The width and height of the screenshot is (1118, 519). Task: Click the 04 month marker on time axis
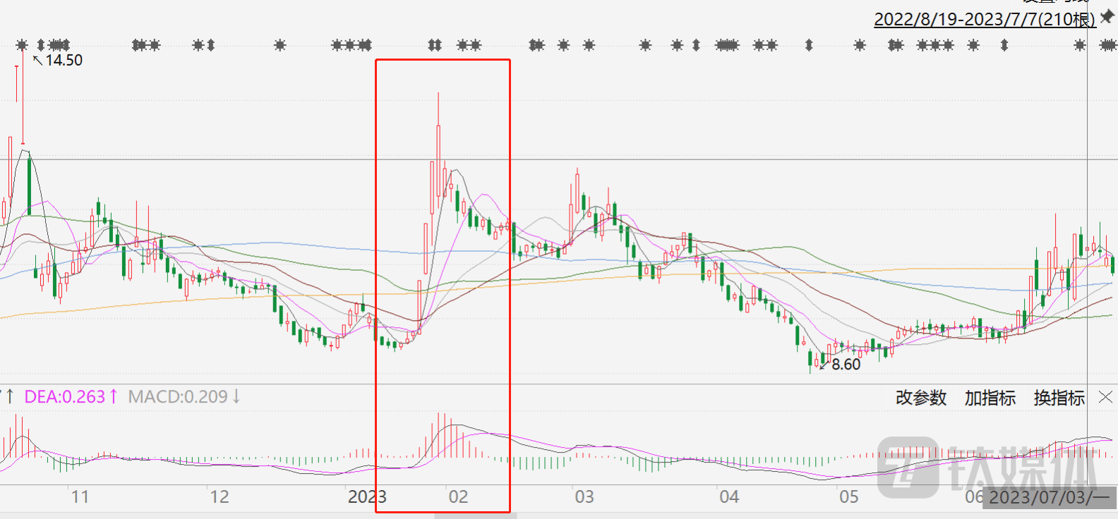pos(729,497)
